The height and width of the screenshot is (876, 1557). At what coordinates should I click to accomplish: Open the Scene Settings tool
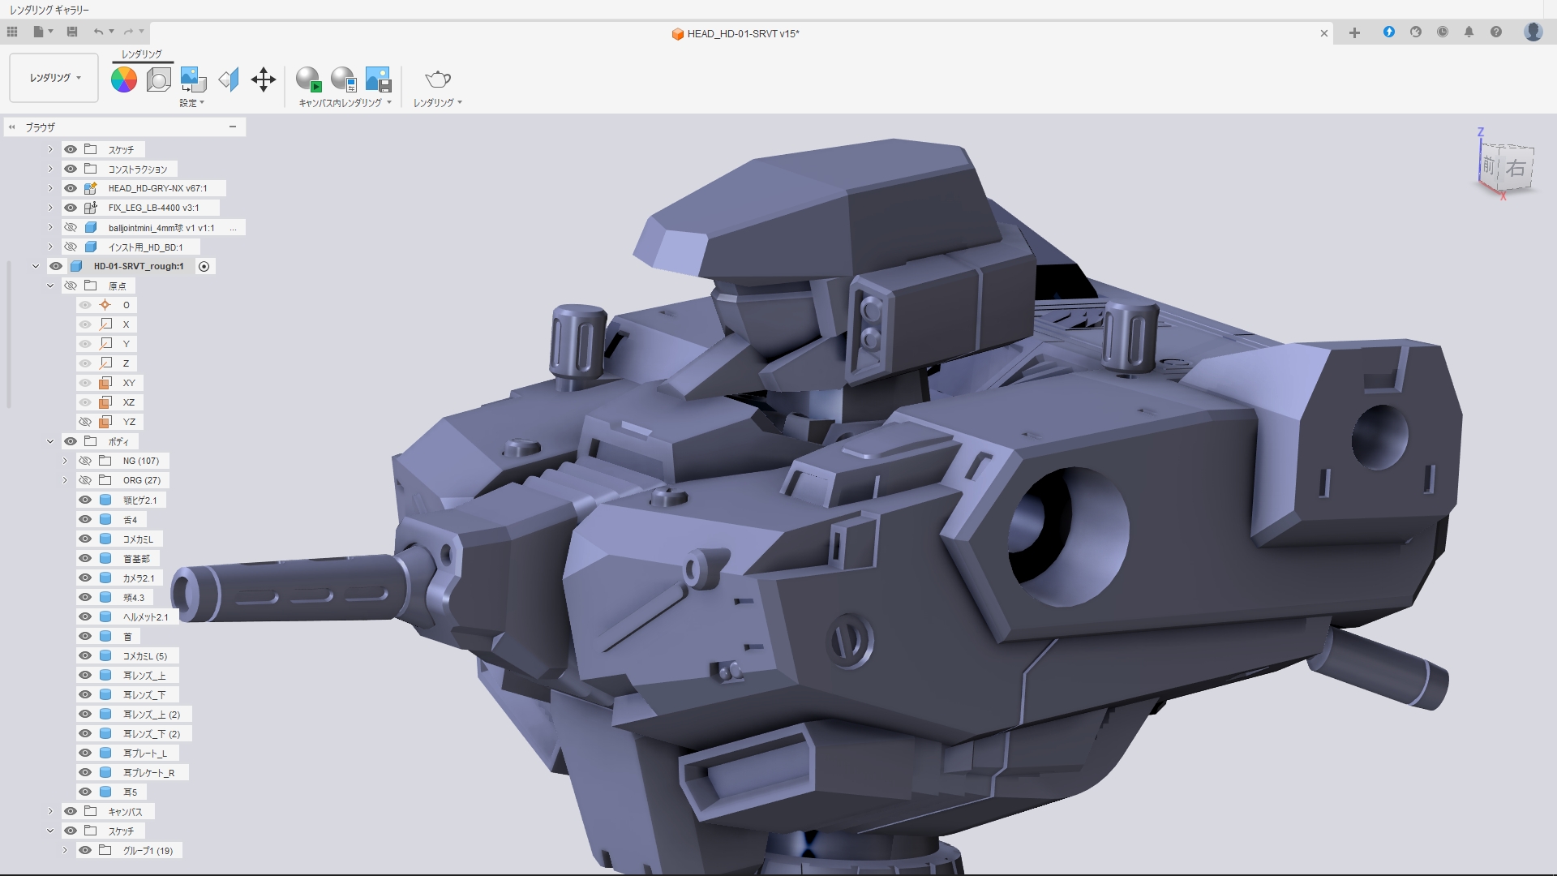tap(158, 79)
